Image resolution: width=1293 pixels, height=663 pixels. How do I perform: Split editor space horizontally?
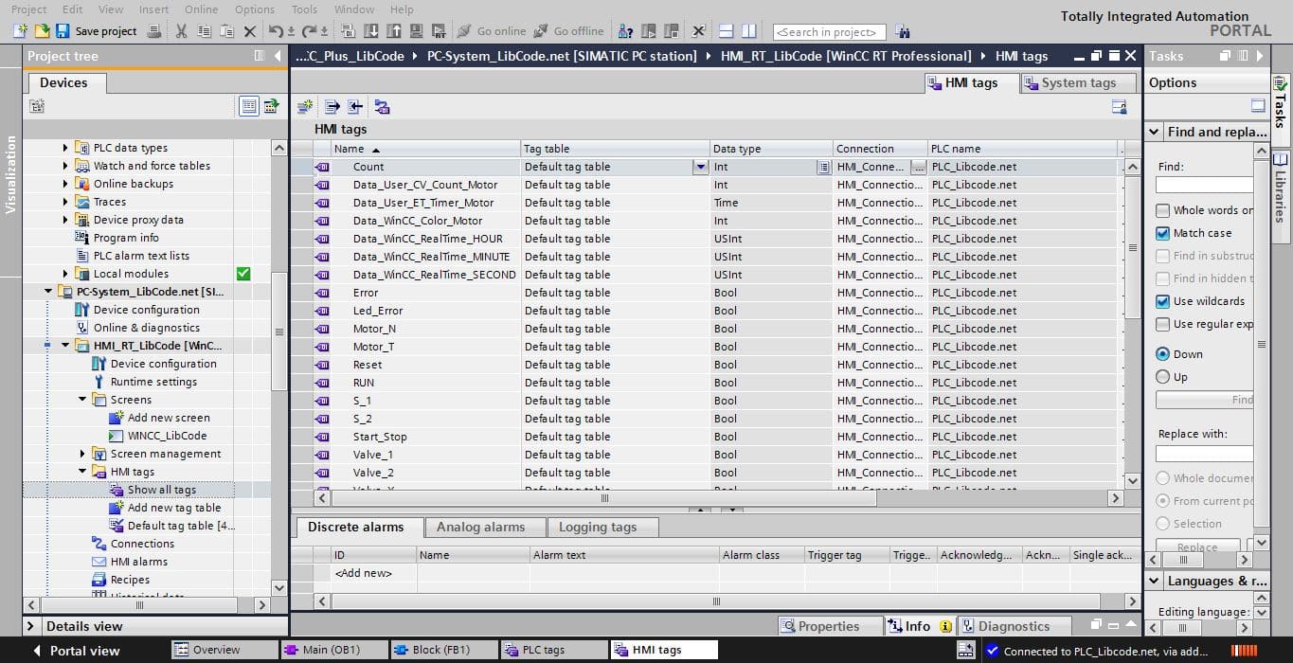click(727, 31)
